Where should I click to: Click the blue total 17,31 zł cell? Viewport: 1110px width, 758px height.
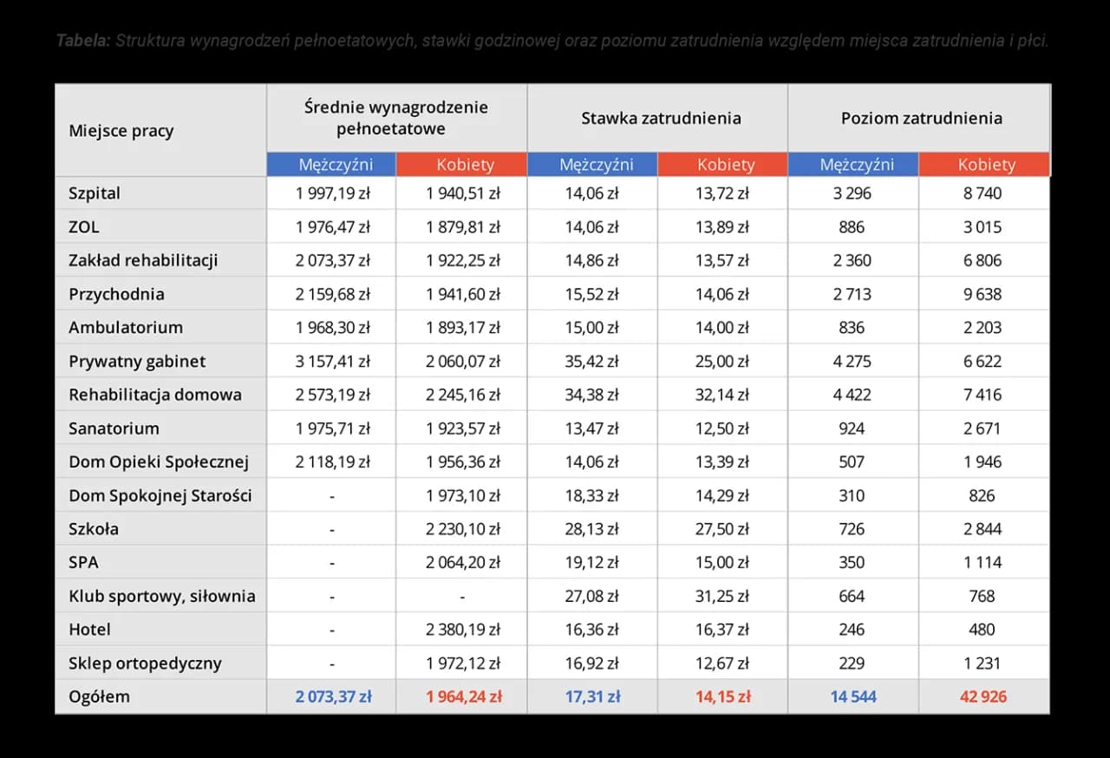pyautogui.click(x=591, y=696)
